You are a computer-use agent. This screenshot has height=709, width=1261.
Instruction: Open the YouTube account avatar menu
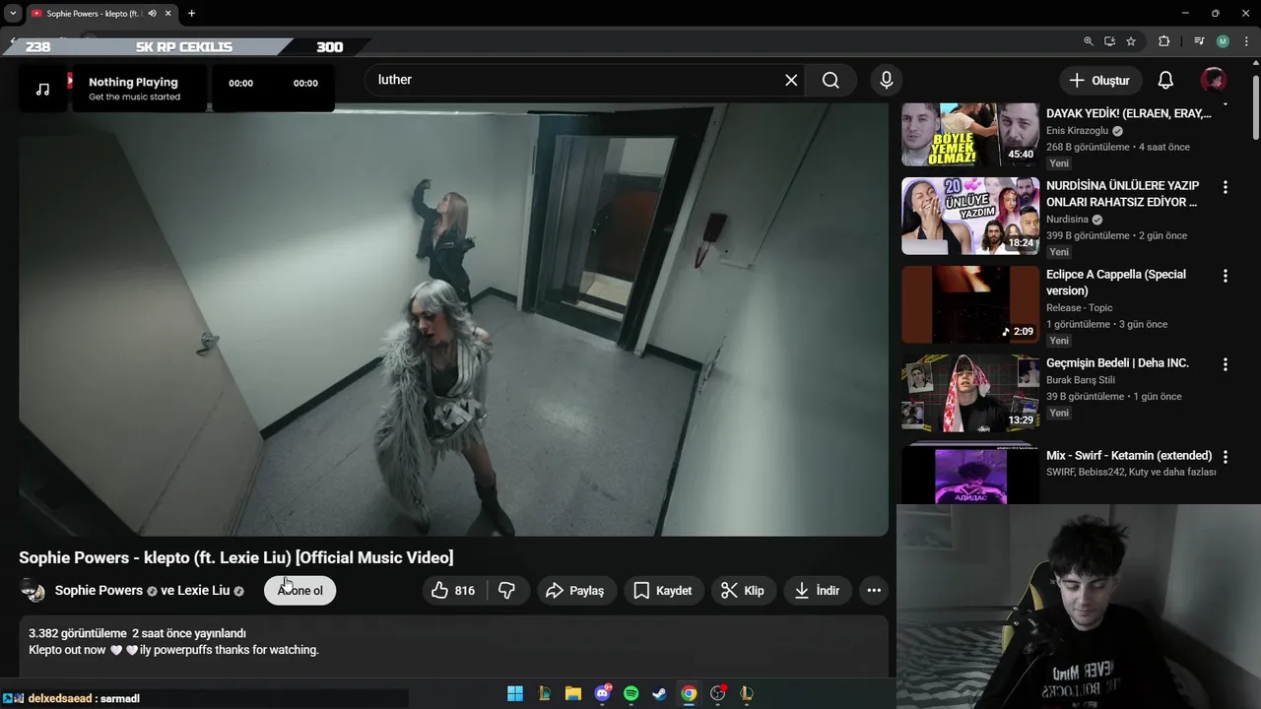tap(1213, 81)
